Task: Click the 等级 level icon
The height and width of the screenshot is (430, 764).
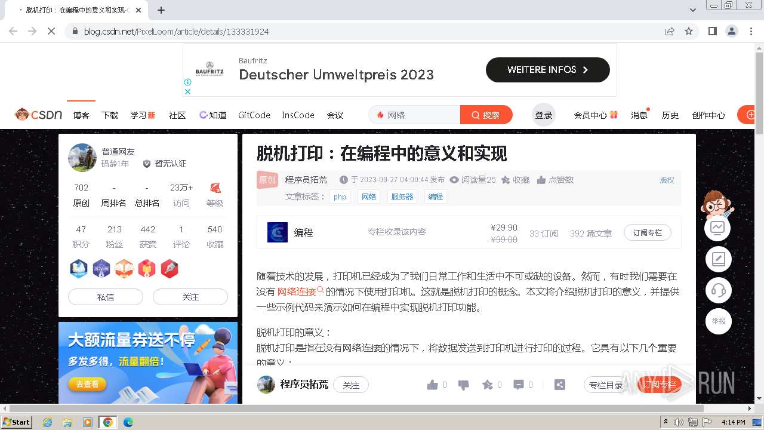Action: pos(215,188)
